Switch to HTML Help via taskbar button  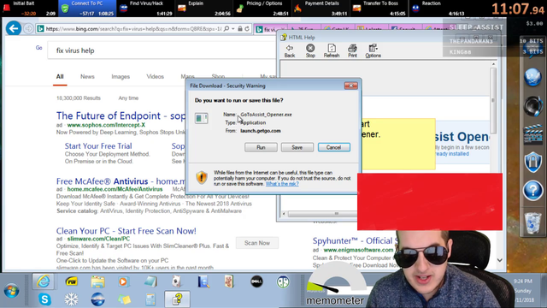point(177,299)
